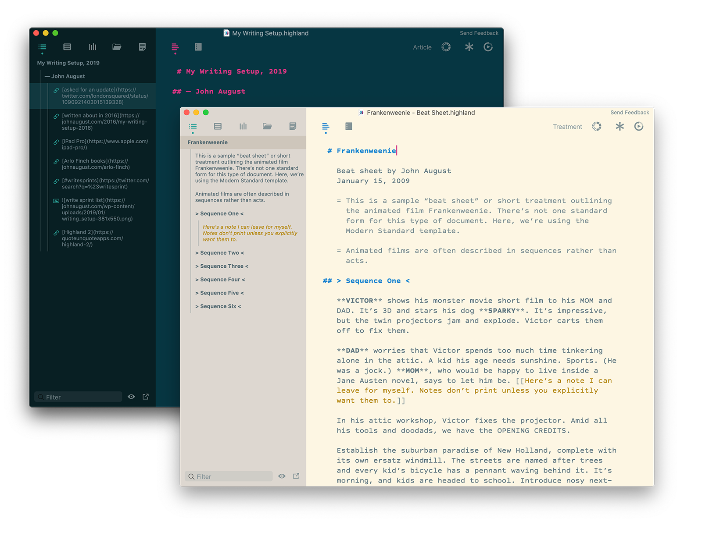Screen dimensions: 702x550
Task: Open the Treatment template dropdown
Action: [x=567, y=127]
